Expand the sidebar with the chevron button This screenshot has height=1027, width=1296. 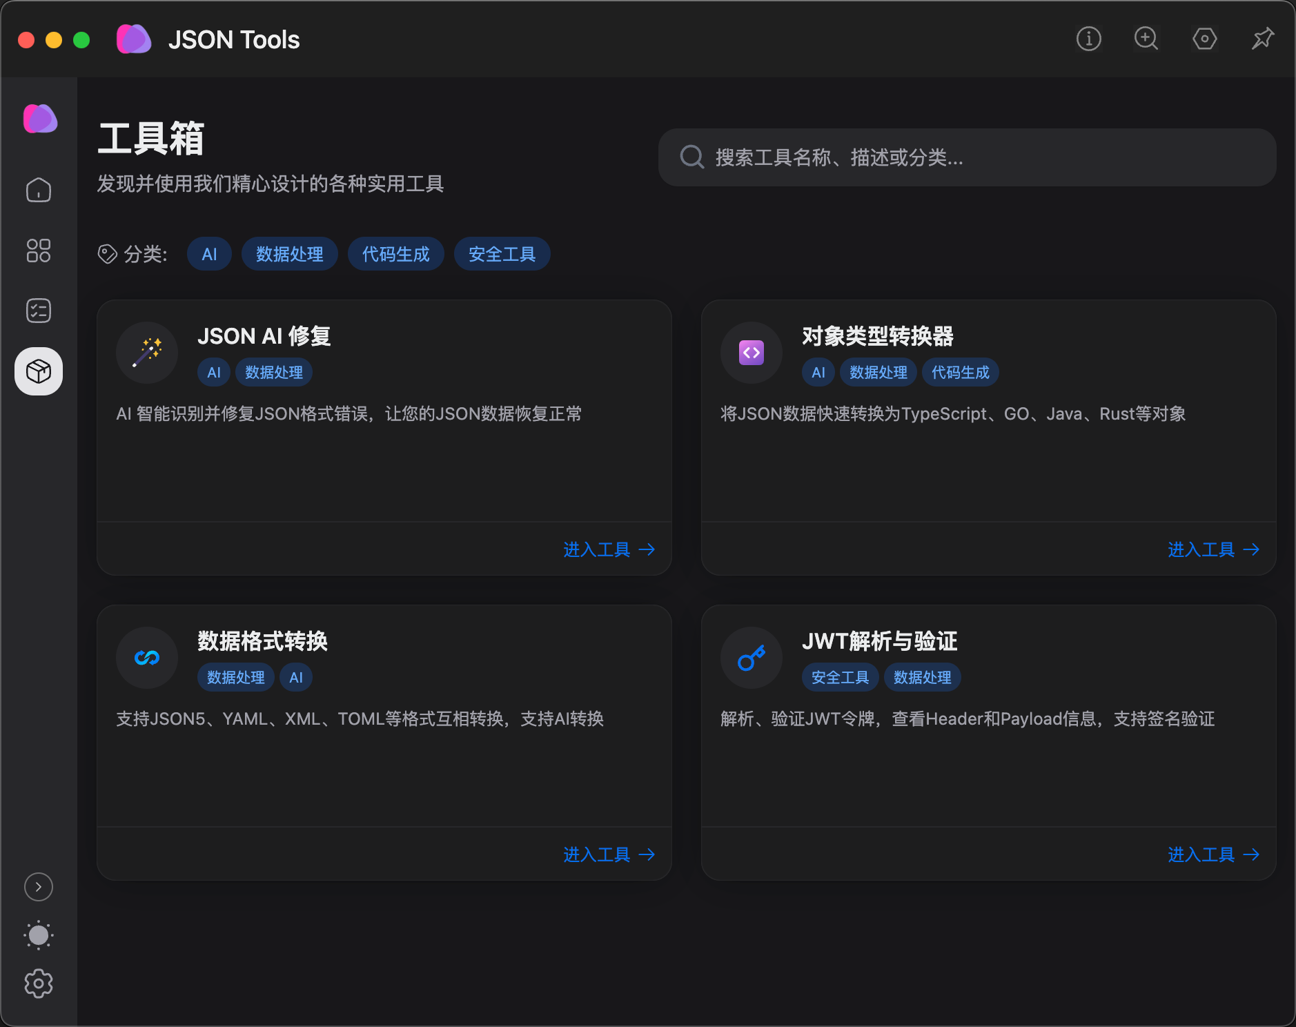tap(39, 887)
